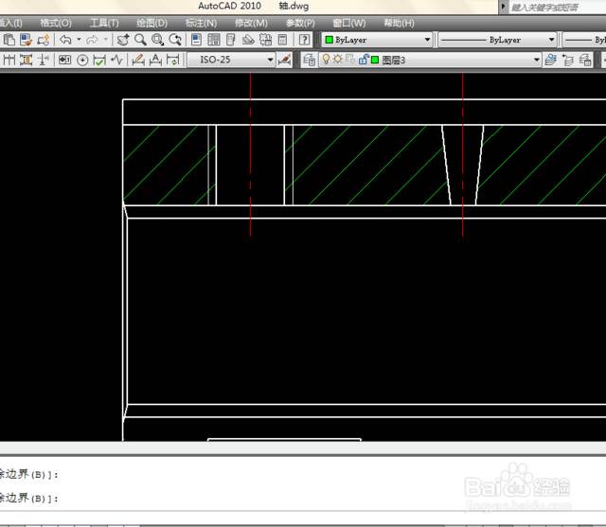Toggle viewport freeze icon for 图层3

350,60
